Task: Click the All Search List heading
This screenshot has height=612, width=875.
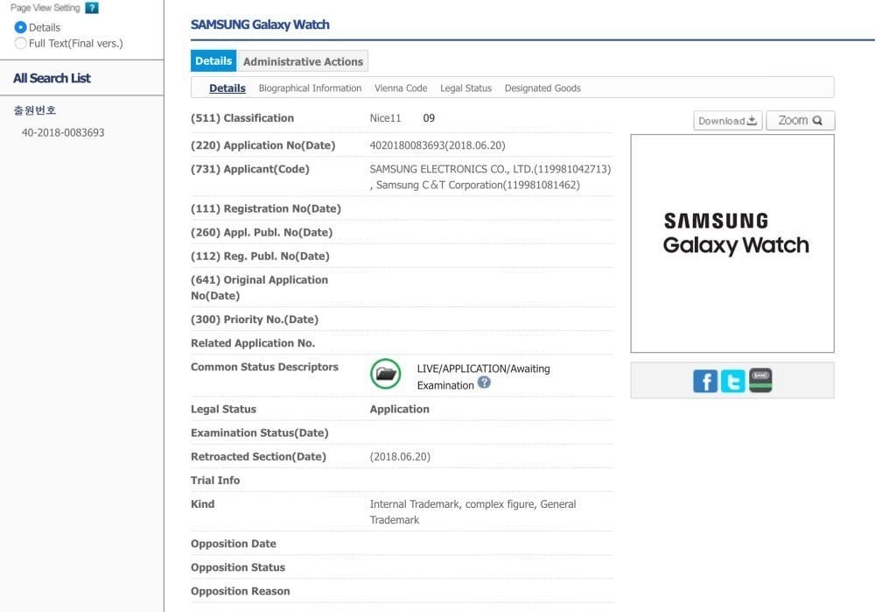Action: 52,78
